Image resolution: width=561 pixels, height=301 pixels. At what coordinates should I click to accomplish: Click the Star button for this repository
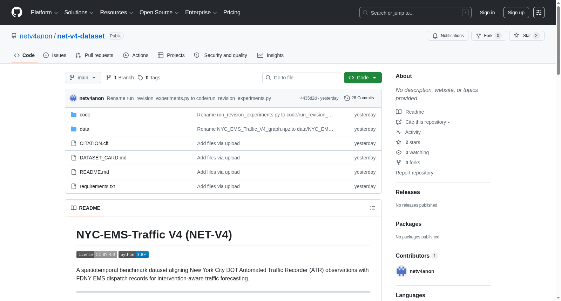(x=527, y=36)
